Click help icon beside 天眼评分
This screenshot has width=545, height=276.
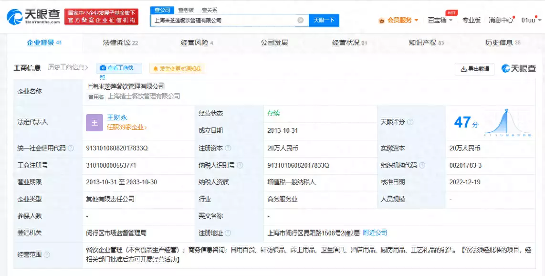(x=410, y=122)
